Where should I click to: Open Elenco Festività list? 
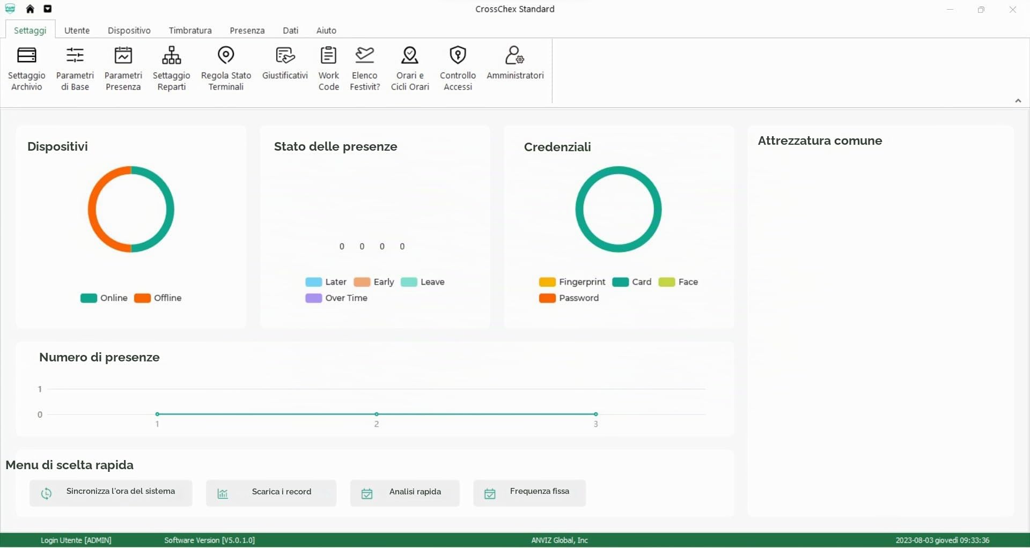pyautogui.click(x=365, y=69)
